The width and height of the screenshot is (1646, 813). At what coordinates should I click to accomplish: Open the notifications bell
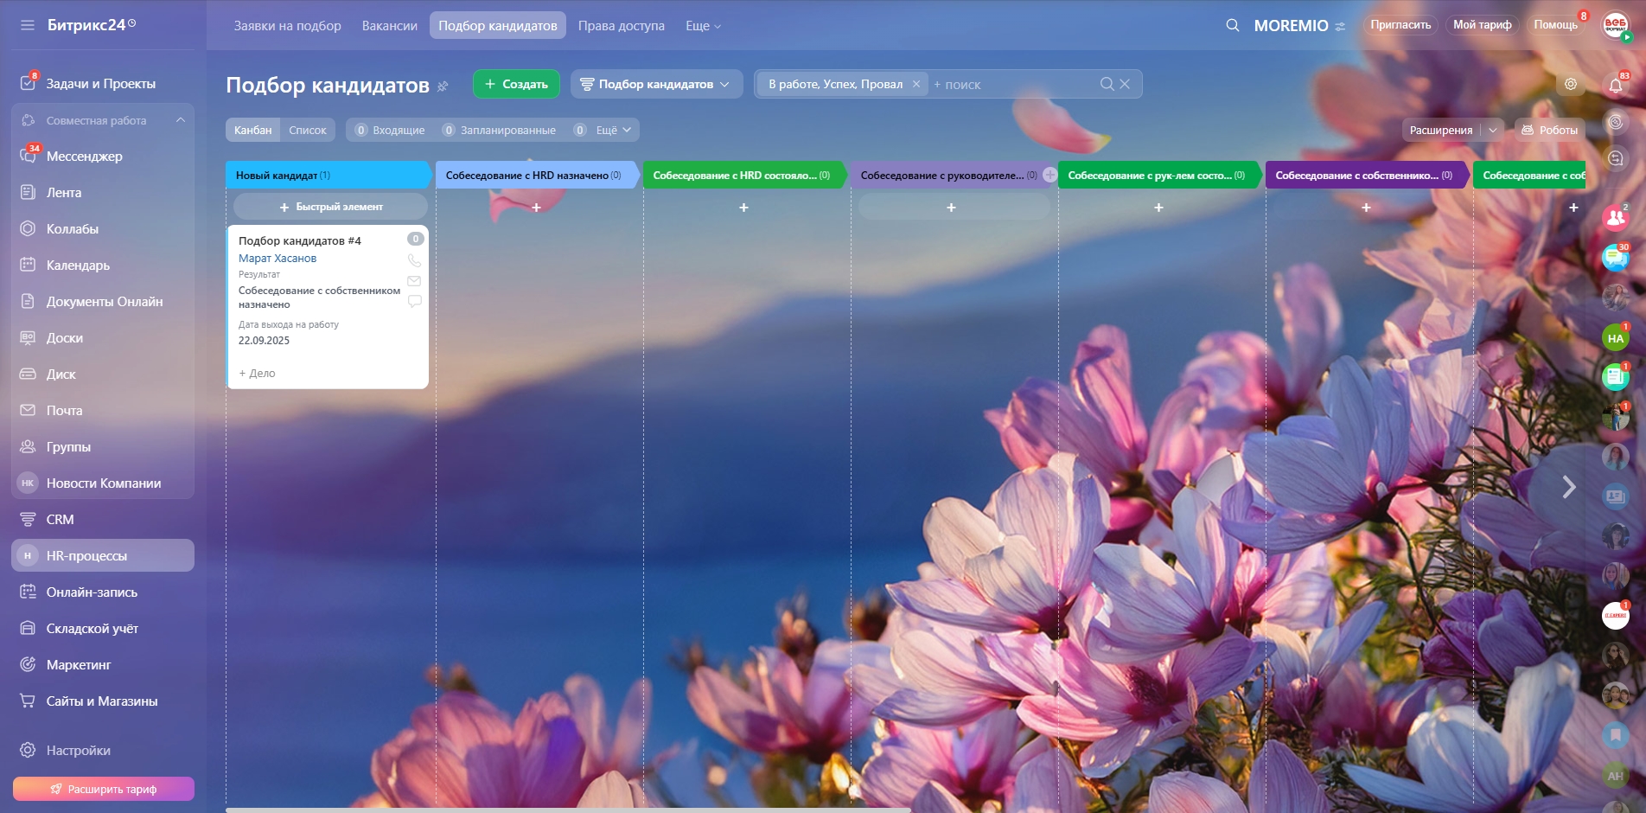tap(1615, 85)
